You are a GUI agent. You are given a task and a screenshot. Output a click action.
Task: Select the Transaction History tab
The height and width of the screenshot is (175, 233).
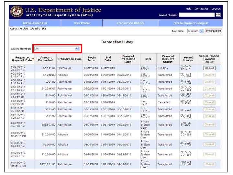130,23
